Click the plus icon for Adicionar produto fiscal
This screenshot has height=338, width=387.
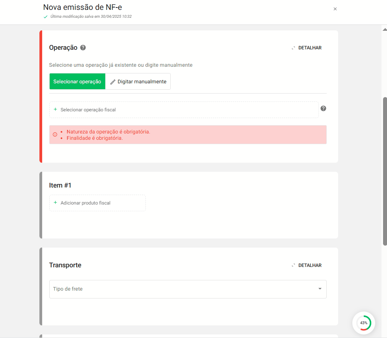[x=55, y=203]
